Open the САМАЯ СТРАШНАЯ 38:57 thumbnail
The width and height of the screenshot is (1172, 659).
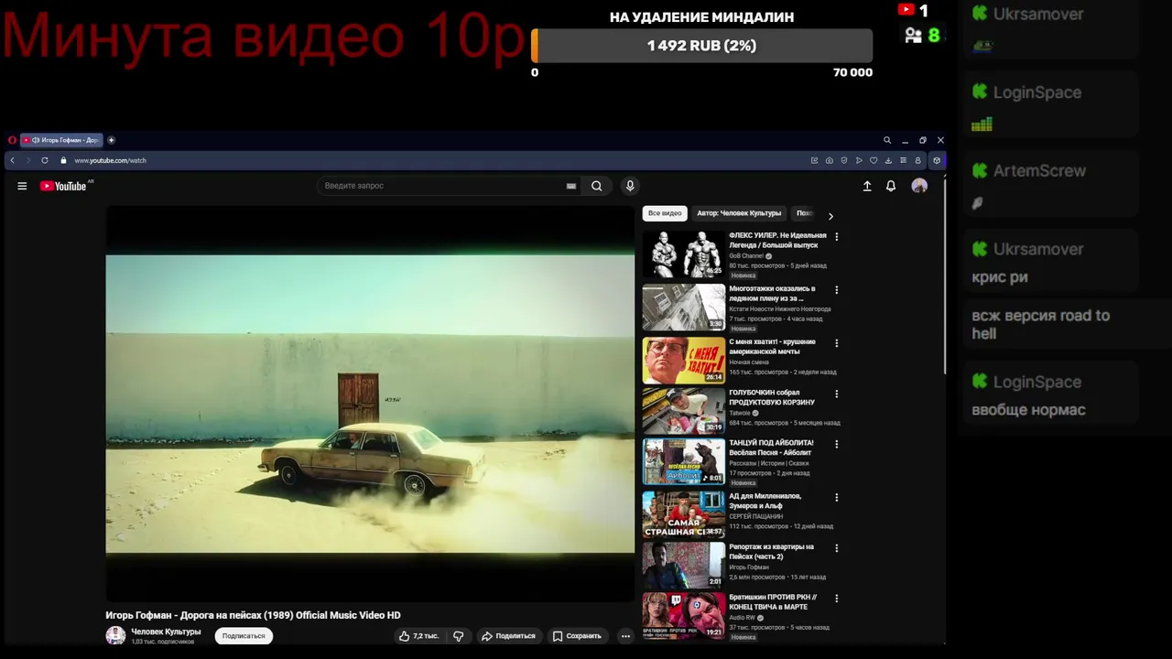tap(683, 514)
